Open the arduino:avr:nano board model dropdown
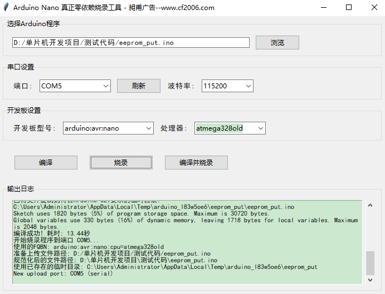Image resolution: width=385 pixels, height=294 pixels. (148, 128)
